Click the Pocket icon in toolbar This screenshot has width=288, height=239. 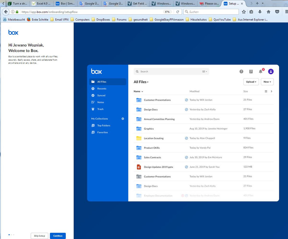coord(277,12)
